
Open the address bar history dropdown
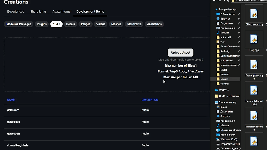tap(224, 1)
